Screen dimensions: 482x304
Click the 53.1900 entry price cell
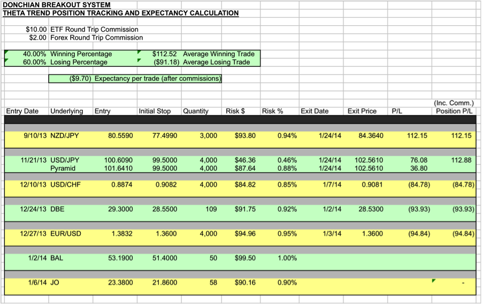(120, 258)
